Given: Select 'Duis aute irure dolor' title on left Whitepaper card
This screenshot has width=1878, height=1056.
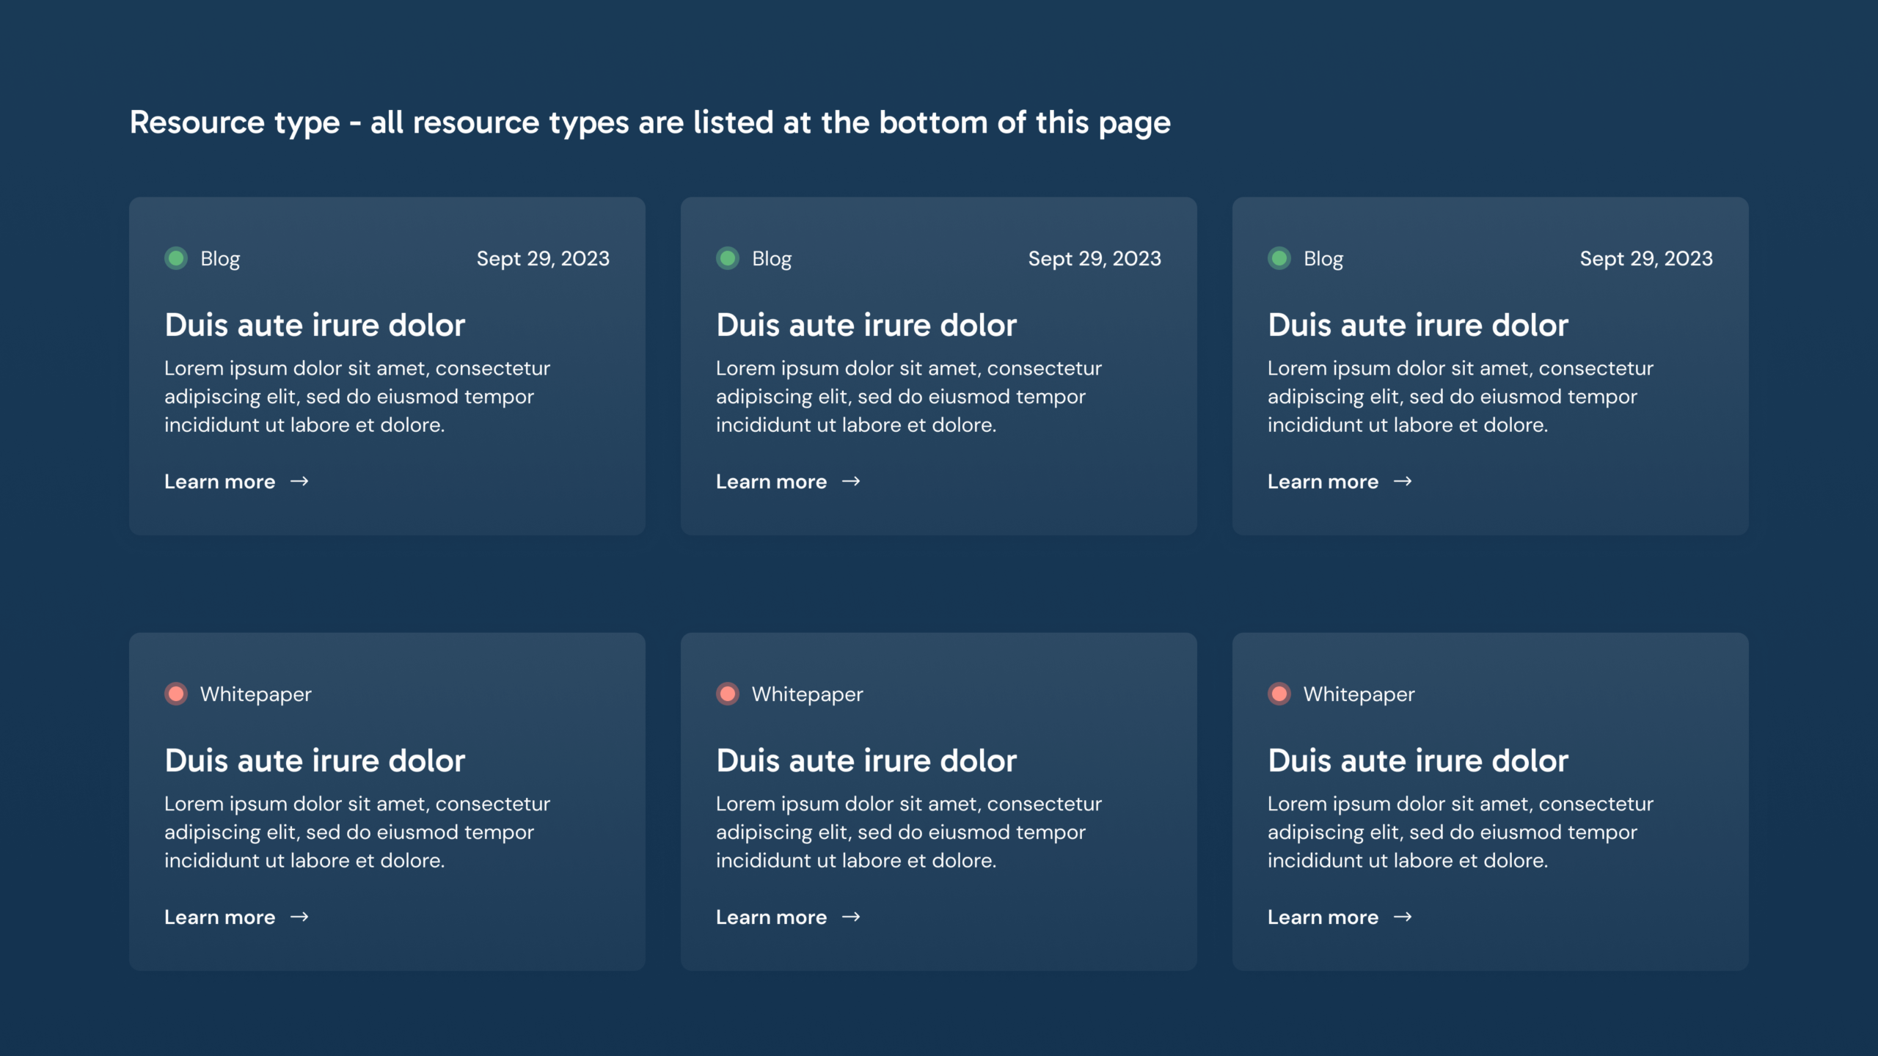Looking at the screenshot, I should coord(315,760).
